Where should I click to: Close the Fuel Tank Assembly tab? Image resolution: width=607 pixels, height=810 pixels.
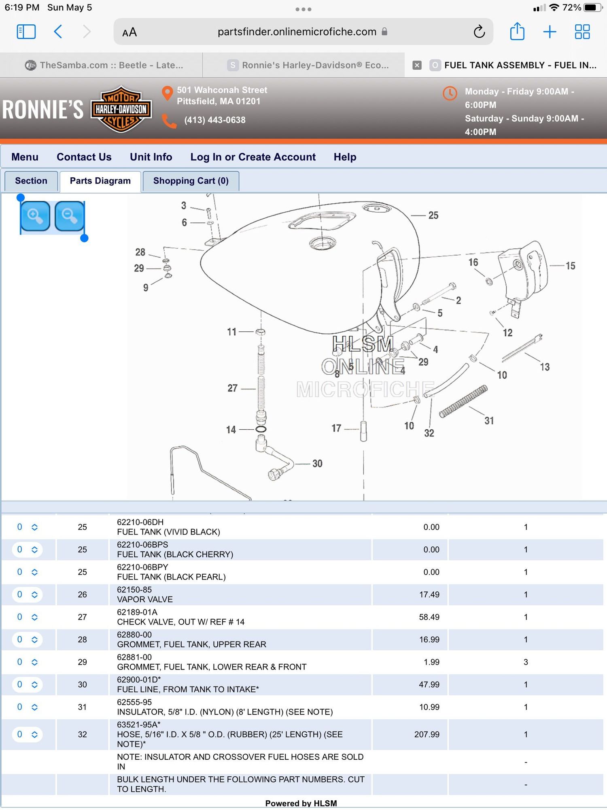tap(417, 65)
